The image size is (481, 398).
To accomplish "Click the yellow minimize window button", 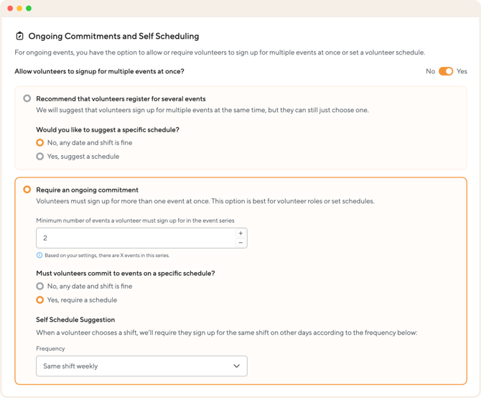I will pos(19,9).
